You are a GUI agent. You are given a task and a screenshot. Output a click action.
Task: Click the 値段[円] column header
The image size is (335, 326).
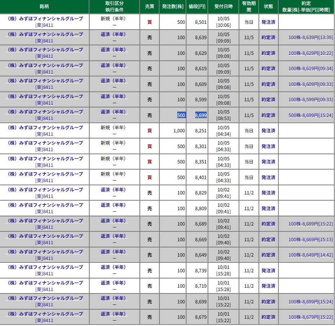click(x=197, y=7)
